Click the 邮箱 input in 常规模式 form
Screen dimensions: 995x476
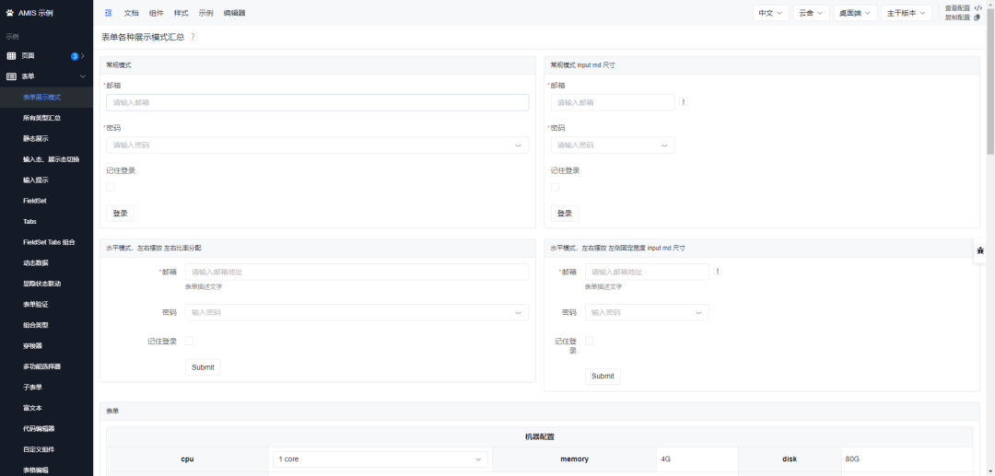[317, 102]
